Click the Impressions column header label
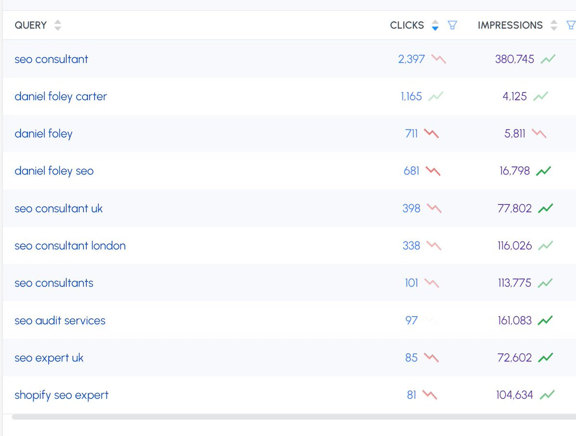The height and width of the screenshot is (436, 576). [x=510, y=25]
